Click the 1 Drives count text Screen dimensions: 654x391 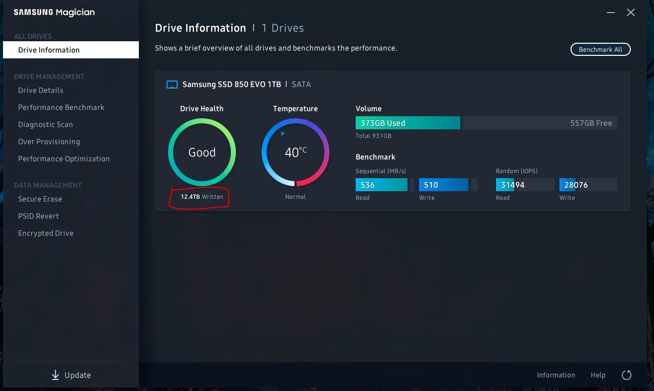pyautogui.click(x=283, y=28)
